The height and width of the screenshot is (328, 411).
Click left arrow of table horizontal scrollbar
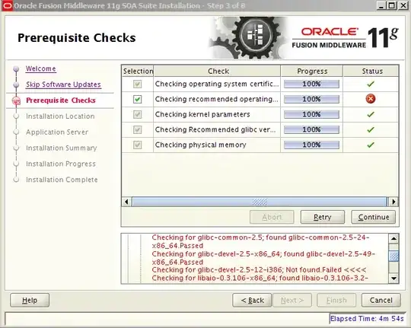coord(127,202)
